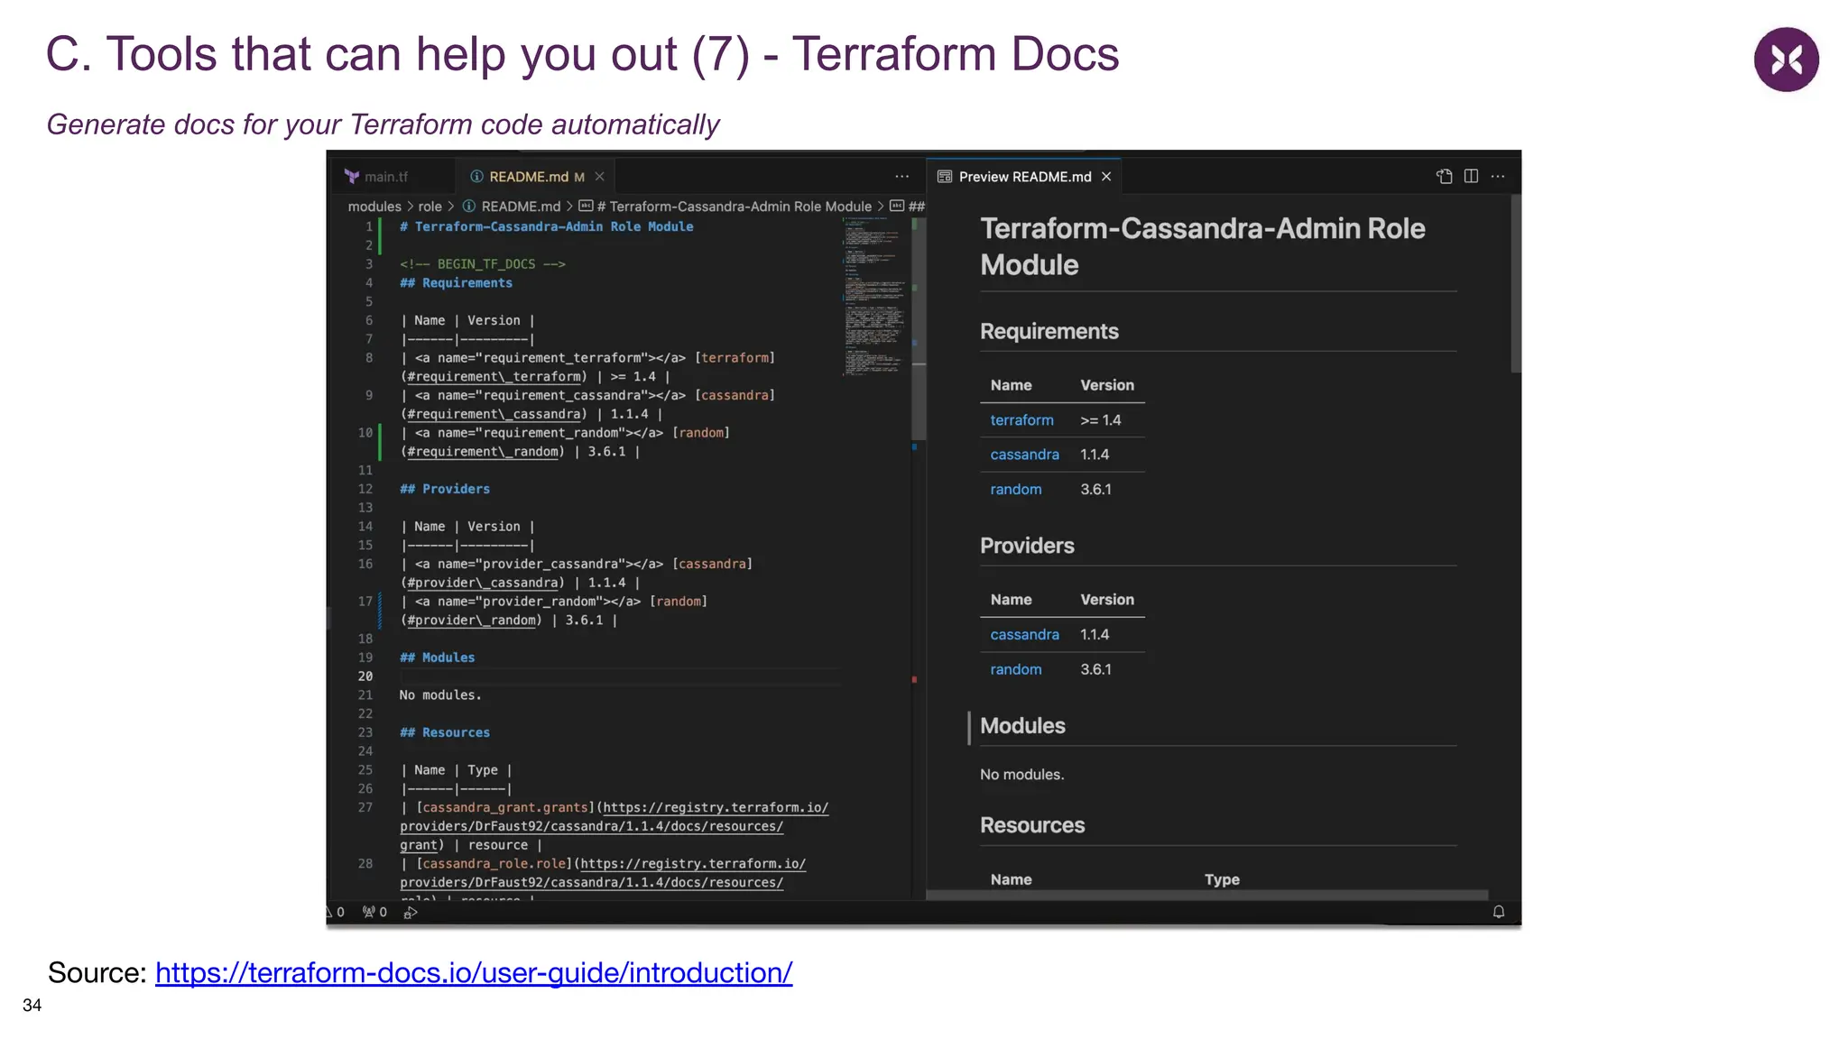Click the 'cassandra' link in the Providers preview table
Screen dimensions: 1848x1039
1024,635
